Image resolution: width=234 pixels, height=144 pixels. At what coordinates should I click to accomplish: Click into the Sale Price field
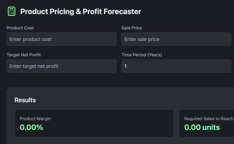pyautogui.click(x=176, y=39)
